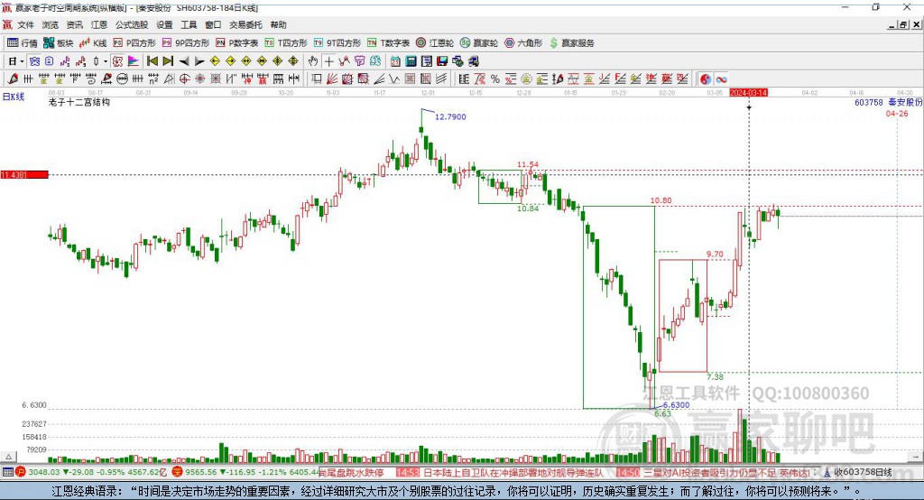Select the round target circle tool
This screenshot has height=500, width=924.
coord(184,79)
